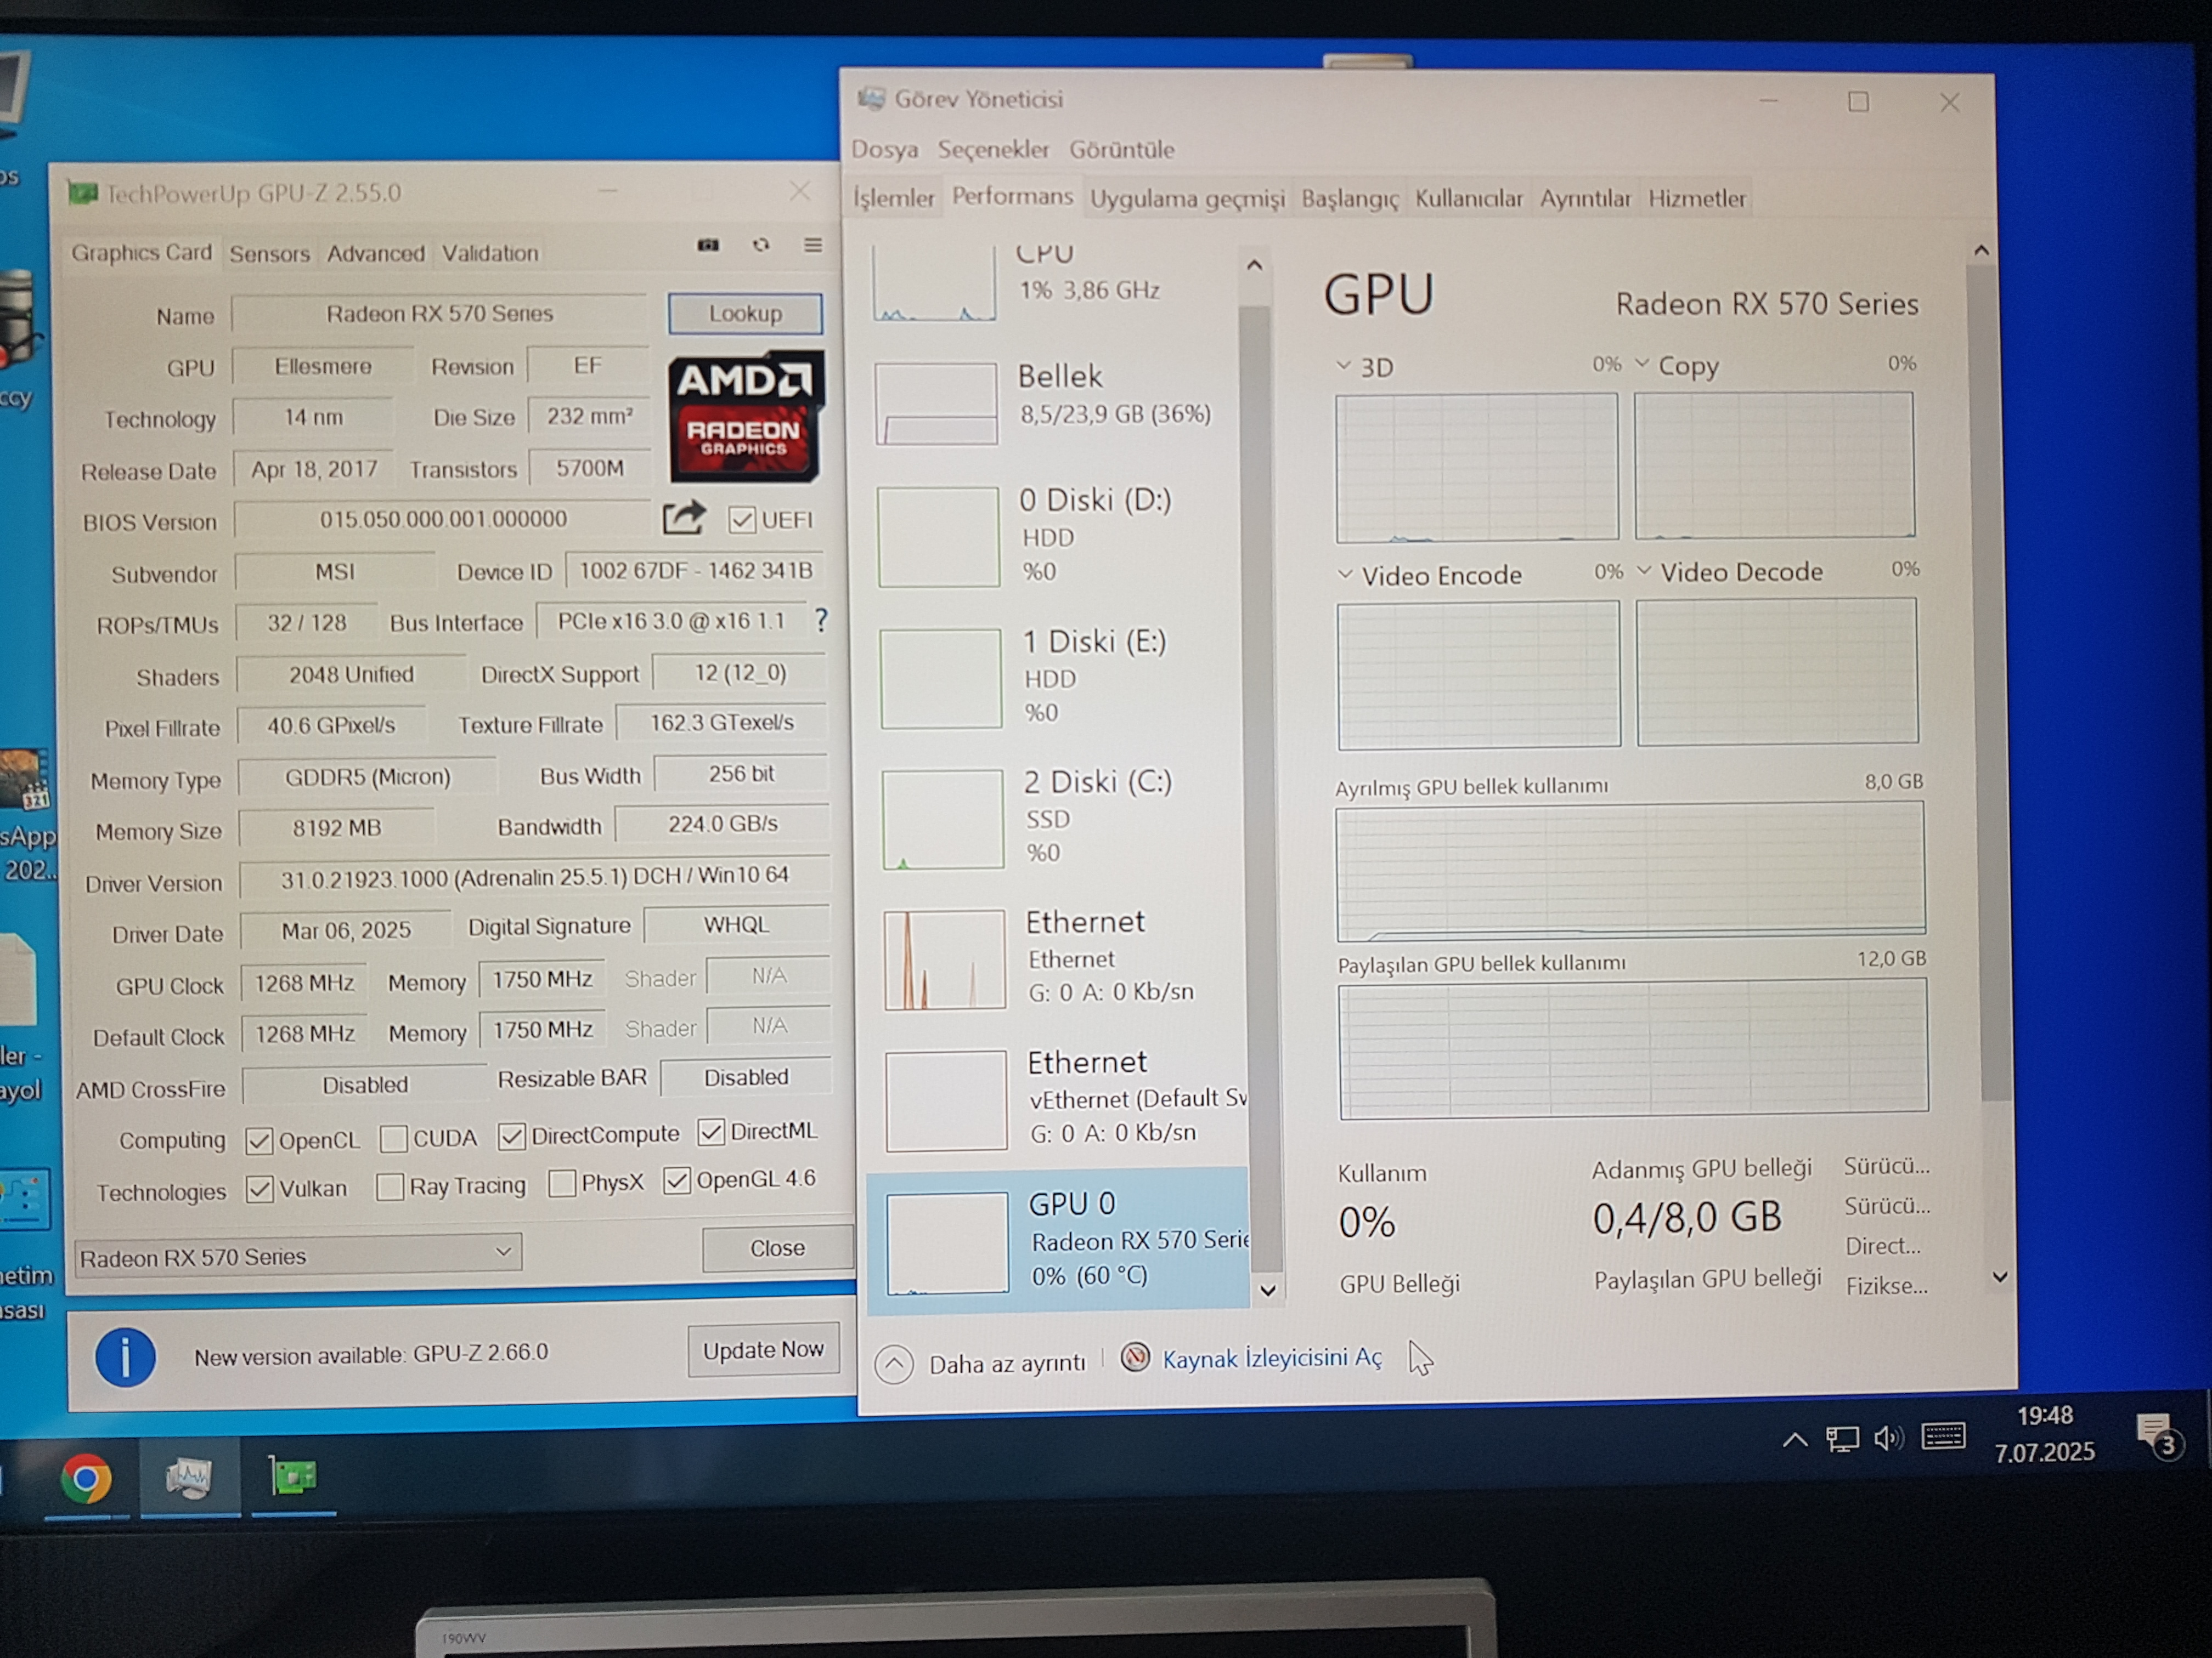
Task: Switch to Advanced tab in GPU-Z
Action: [x=376, y=253]
